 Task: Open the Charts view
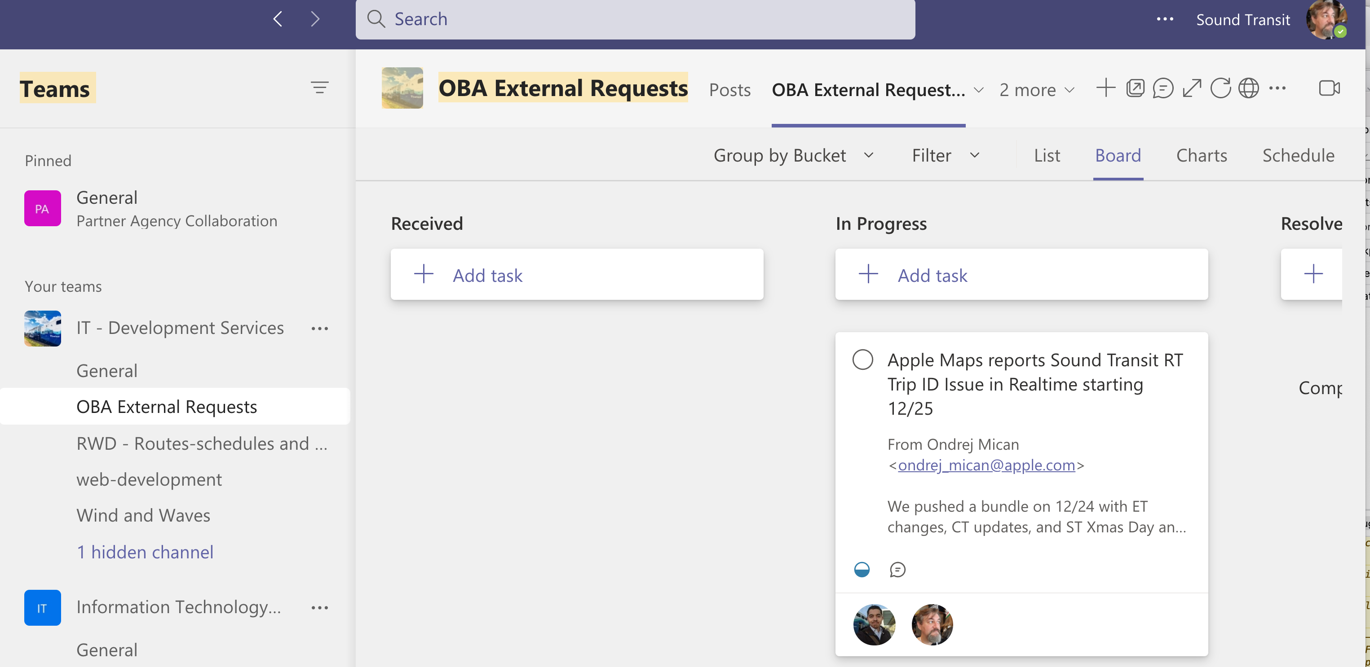[1202, 155]
